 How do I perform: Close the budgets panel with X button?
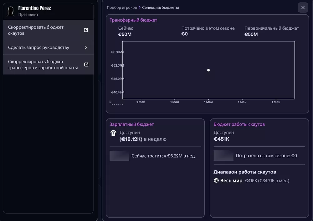(x=303, y=8)
